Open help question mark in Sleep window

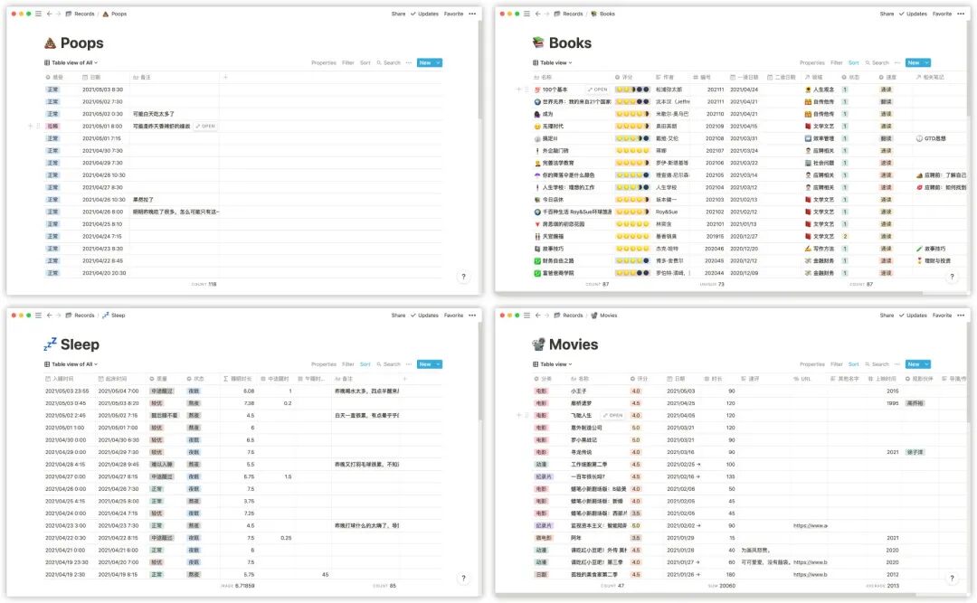pos(463,578)
